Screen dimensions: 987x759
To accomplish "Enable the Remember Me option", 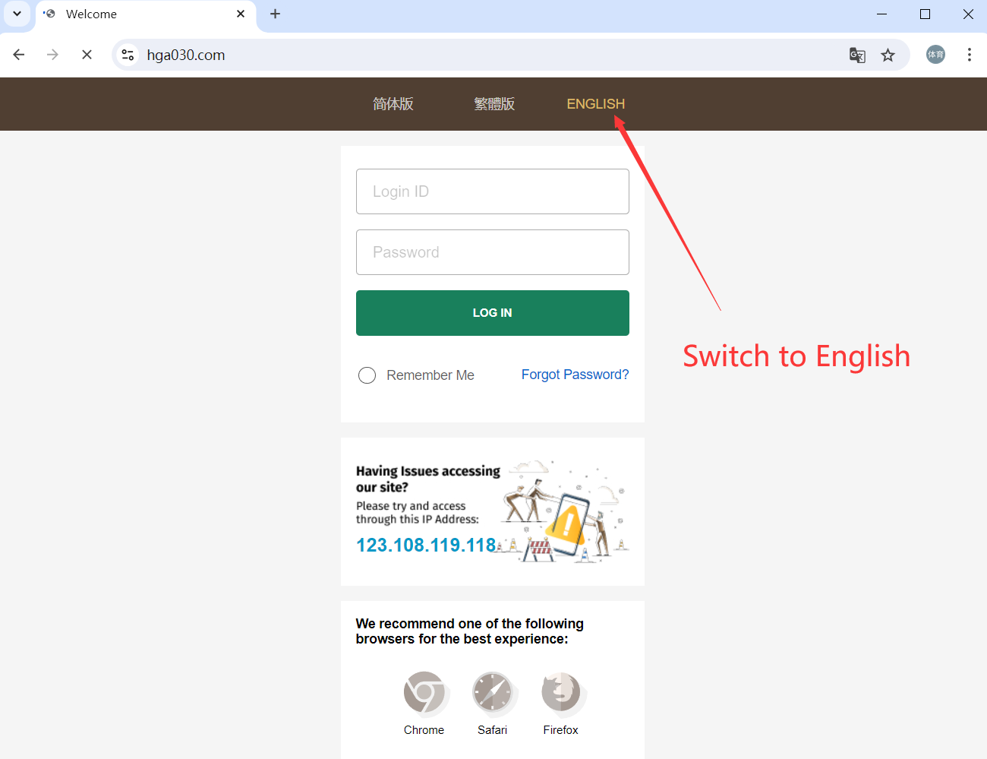I will pyautogui.click(x=367, y=375).
